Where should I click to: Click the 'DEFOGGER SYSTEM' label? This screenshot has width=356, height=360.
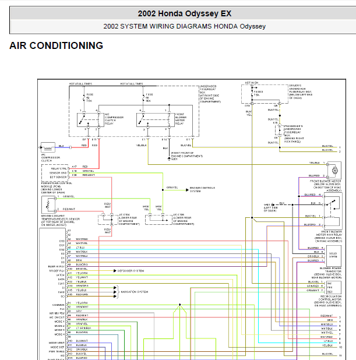click(131, 271)
